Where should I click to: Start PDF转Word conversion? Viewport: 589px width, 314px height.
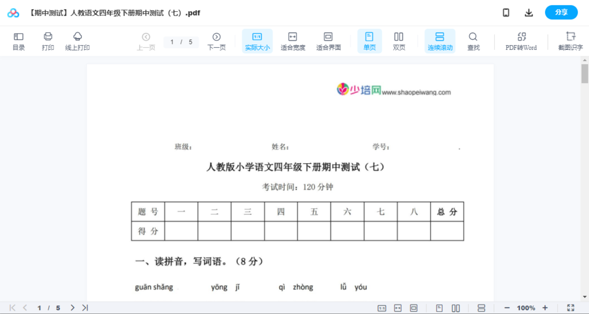(521, 41)
